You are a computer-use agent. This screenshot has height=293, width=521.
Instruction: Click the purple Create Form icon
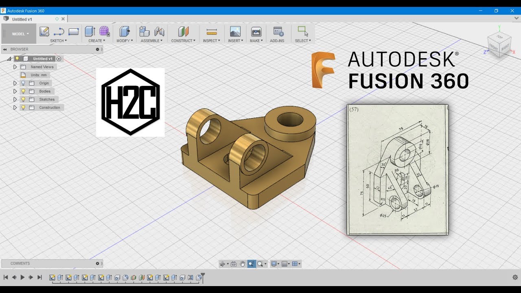(105, 31)
